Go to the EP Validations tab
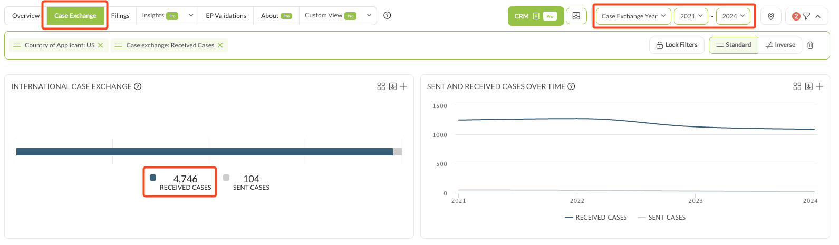 [226, 16]
